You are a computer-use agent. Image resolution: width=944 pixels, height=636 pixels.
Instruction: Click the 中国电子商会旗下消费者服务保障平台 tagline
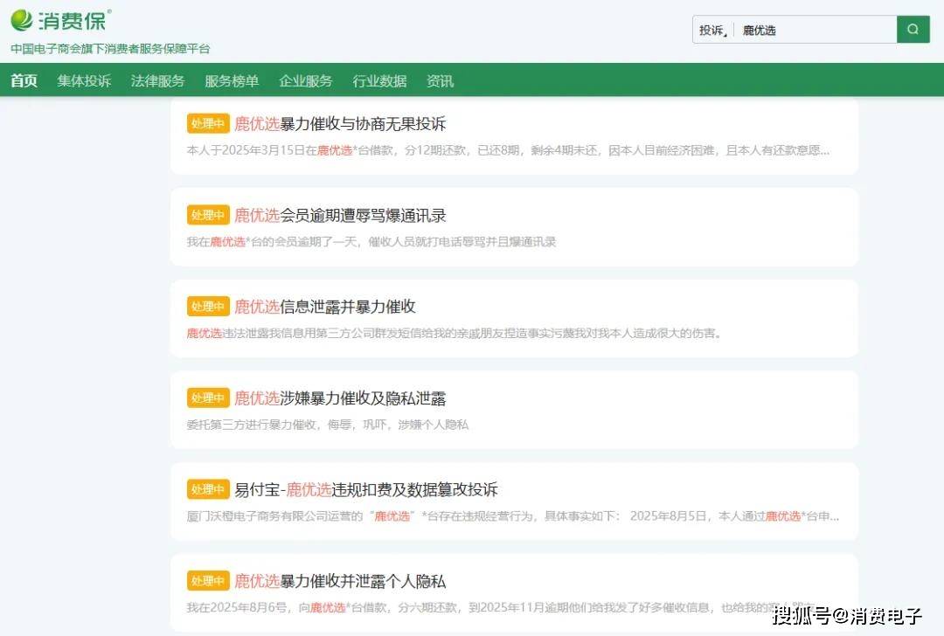click(110, 49)
